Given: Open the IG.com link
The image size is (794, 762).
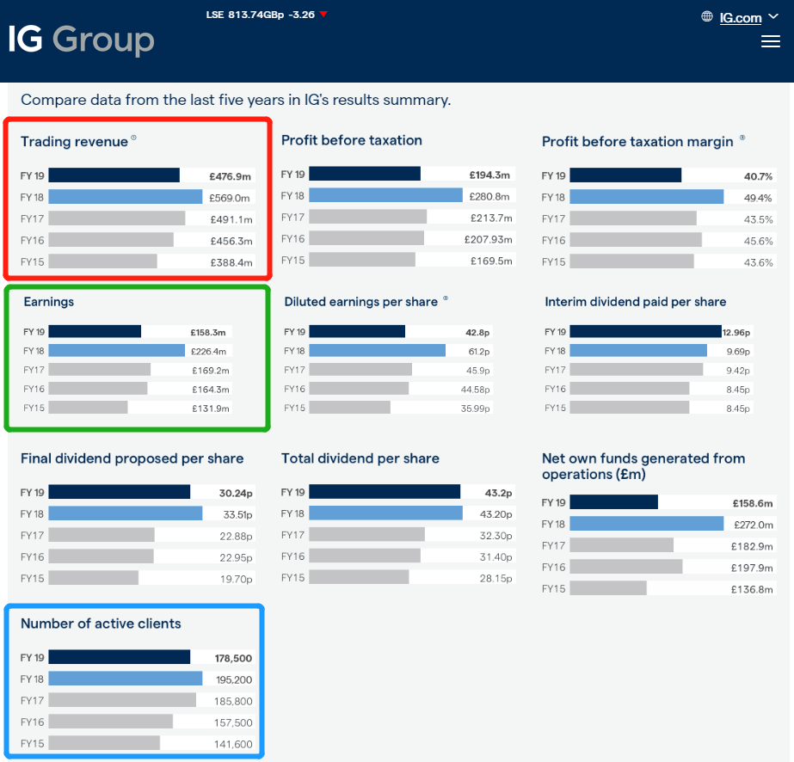Looking at the screenshot, I should pyautogui.click(x=741, y=18).
